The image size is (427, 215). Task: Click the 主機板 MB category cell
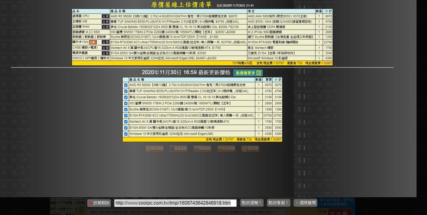pyautogui.click(x=91, y=21)
